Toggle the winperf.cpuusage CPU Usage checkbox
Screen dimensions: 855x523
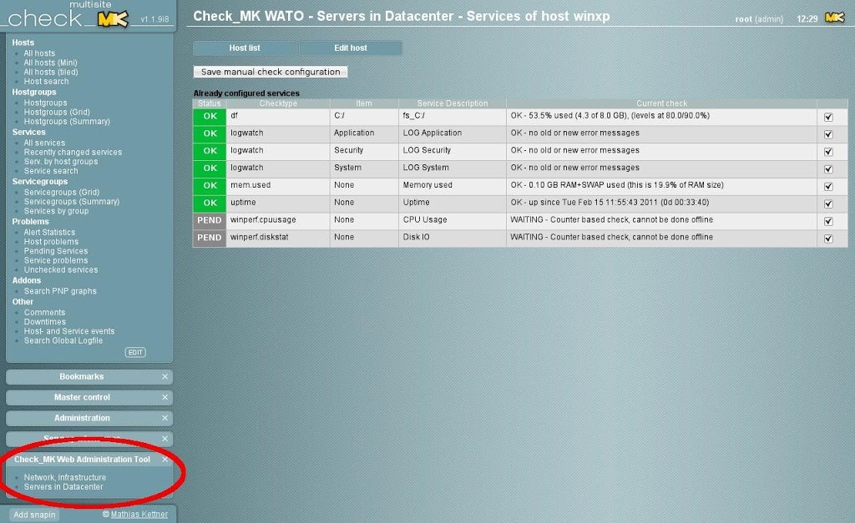(x=828, y=221)
